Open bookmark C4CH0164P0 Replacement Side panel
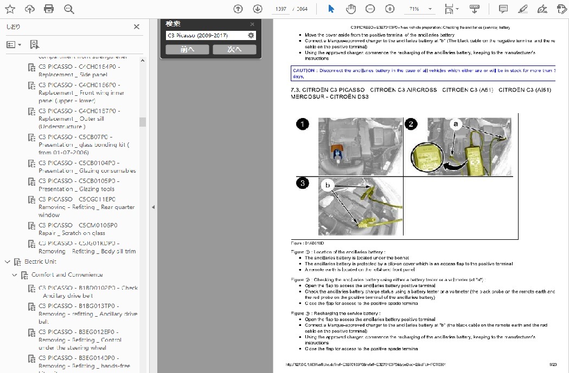 pos(79,70)
